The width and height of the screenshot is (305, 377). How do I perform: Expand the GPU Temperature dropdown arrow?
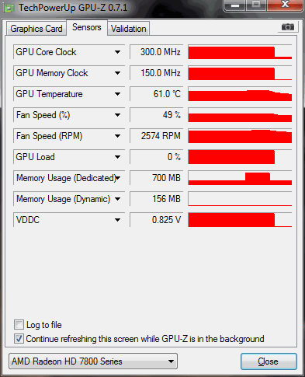pyautogui.click(x=117, y=94)
